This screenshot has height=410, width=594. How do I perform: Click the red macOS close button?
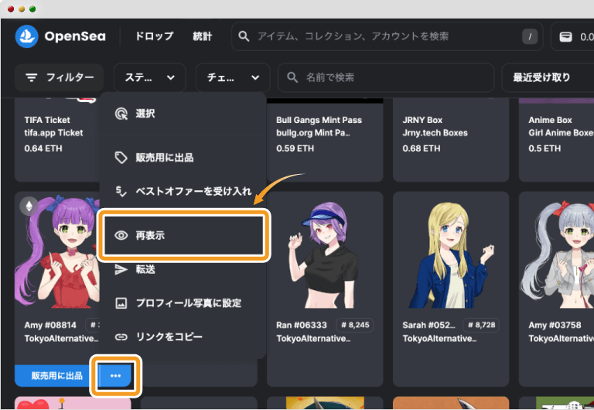[11, 9]
